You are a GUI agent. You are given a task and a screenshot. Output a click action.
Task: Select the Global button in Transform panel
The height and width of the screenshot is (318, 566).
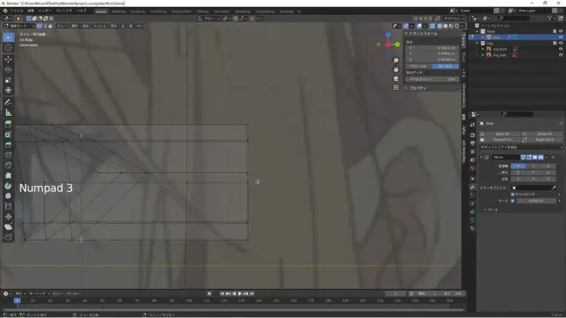click(x=418, y=66)
